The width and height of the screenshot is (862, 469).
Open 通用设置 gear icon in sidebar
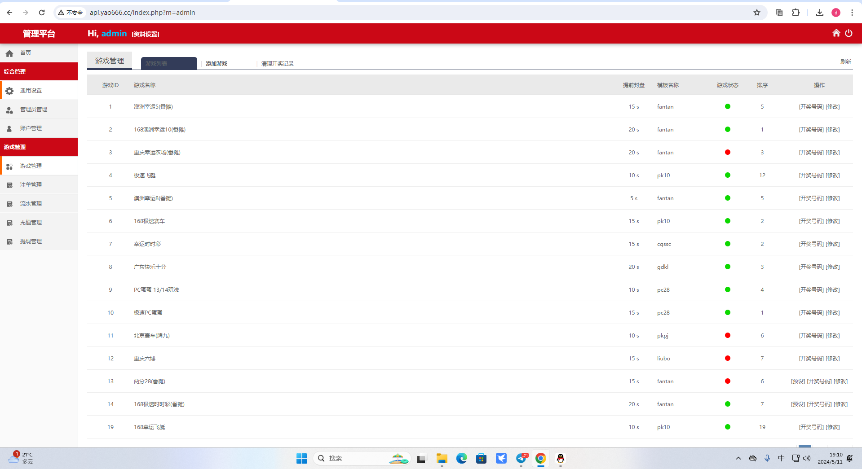point(9,91)
